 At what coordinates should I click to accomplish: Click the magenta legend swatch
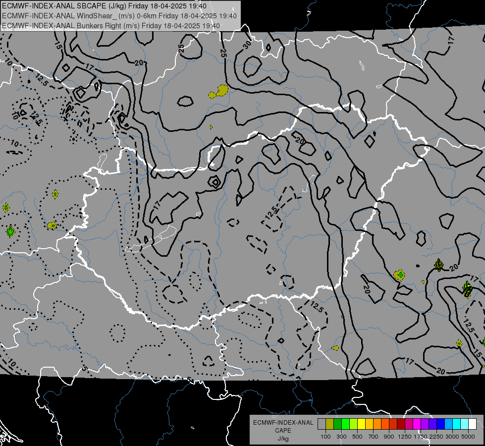pos(417,424)
